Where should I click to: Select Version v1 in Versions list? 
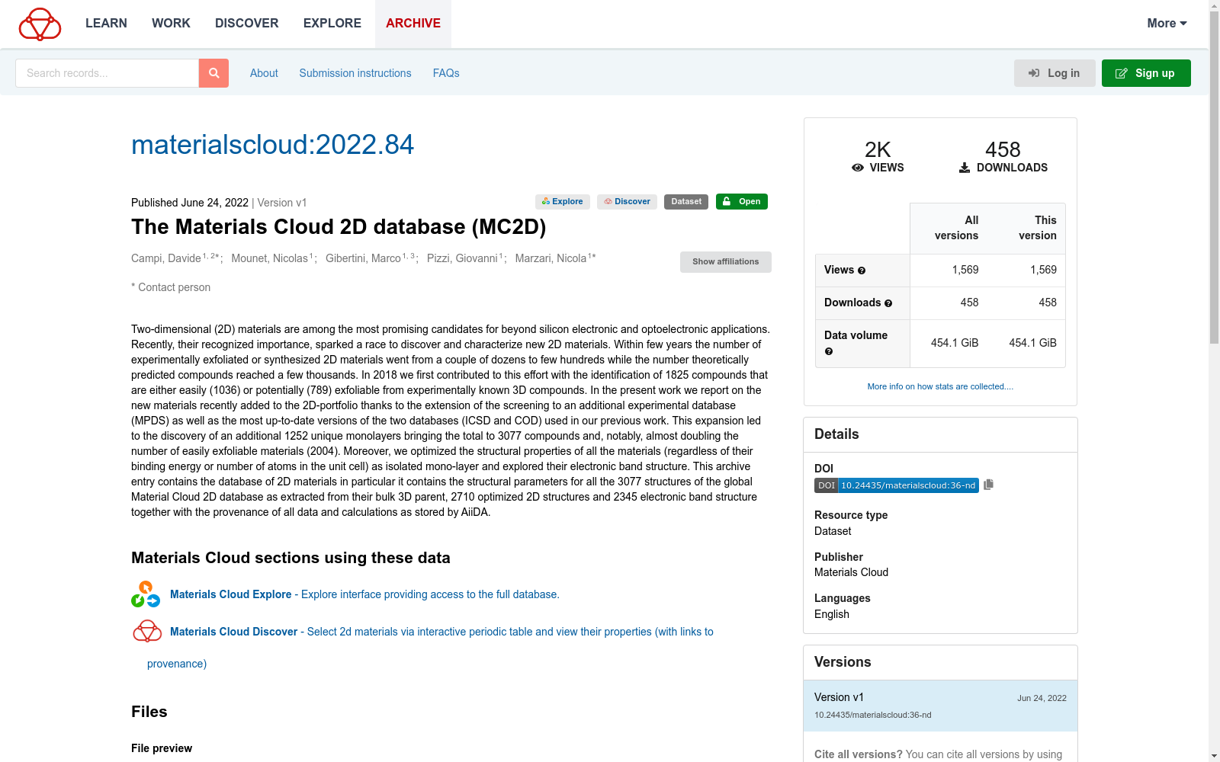coord(940,706)
